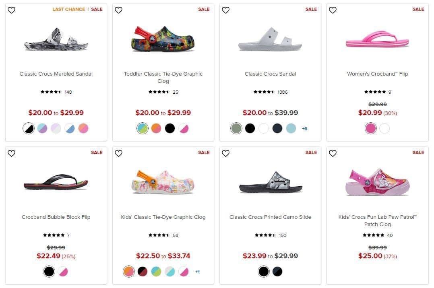This screenshot has height=288, width=434.
Task: Click the Classic Crocs Printed Camo Slide image
Action: (270, 182)
